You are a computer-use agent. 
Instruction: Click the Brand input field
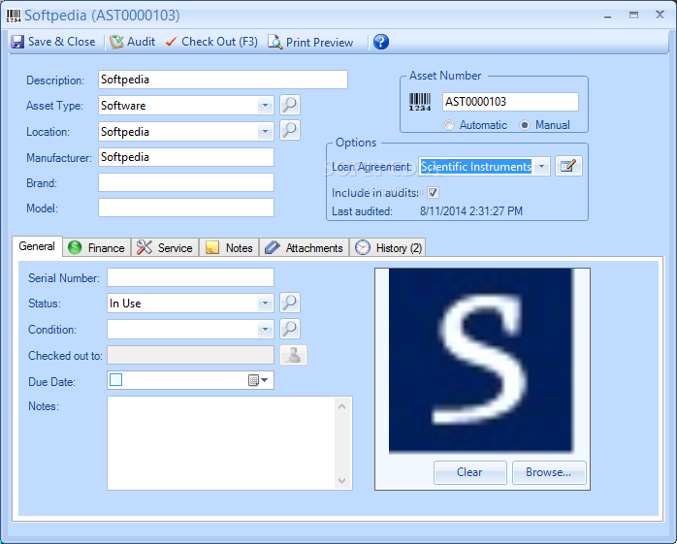(x=186, y=182)
